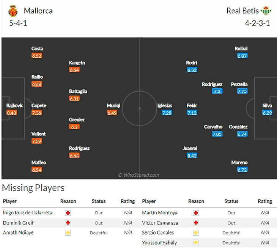This screenshot has height=250, width=277.
Task: Click the red injury icon for Dominik Greif
Action: [x=68, y=223]
